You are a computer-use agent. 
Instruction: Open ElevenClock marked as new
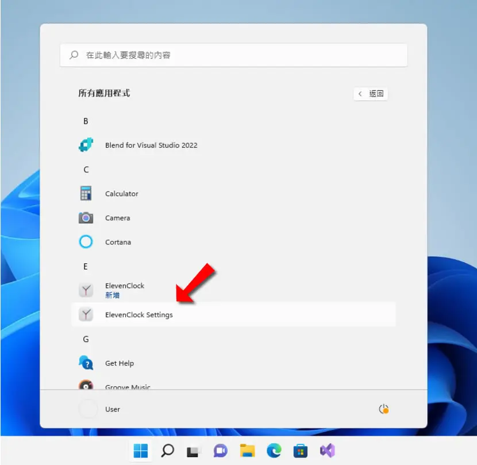pos(234,290)
